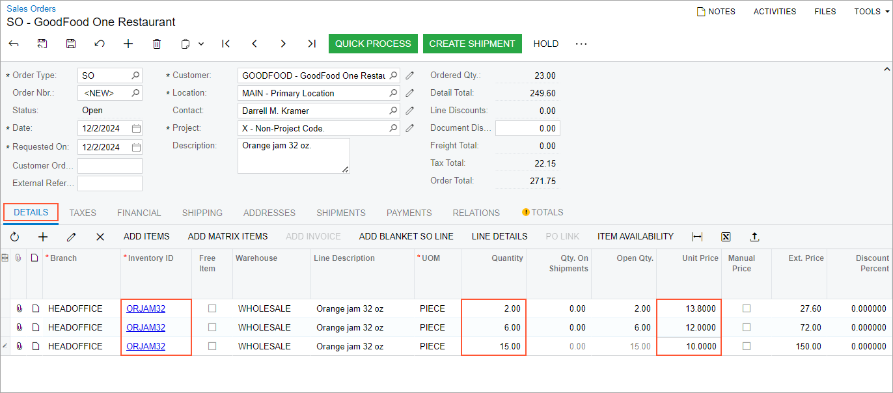Open the Tools dropdown menu
The height and width of the screenshot is (393, 893).
[872, 12]
